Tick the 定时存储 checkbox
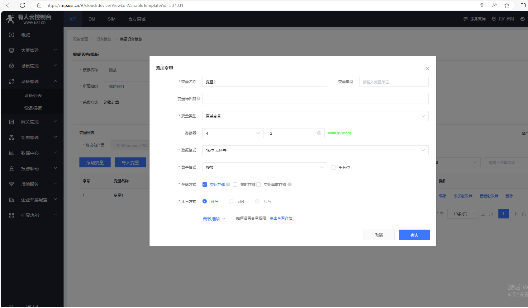 point(235,184)
